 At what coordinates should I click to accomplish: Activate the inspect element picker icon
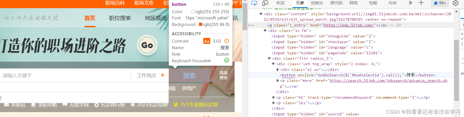point(254,3)
